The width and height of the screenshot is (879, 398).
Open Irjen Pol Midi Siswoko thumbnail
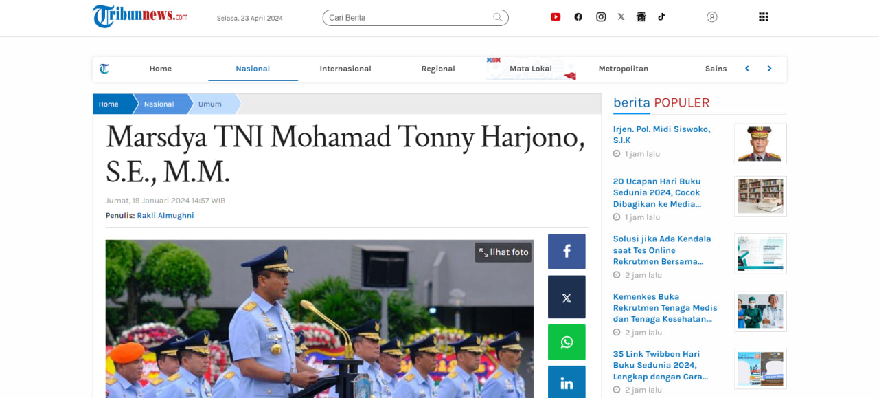tap(760, 144)
